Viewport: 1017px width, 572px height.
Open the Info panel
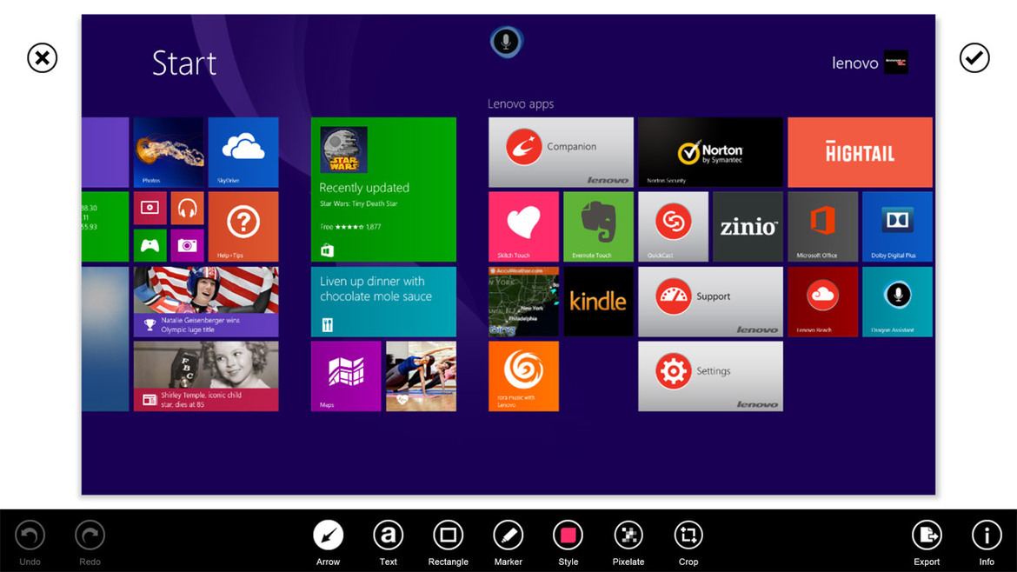click(x=987, y=535)
